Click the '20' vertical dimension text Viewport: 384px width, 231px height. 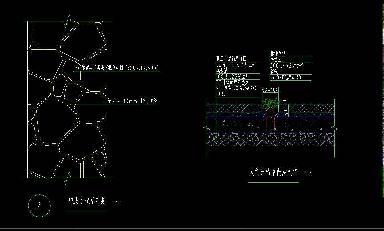[284, 101]
